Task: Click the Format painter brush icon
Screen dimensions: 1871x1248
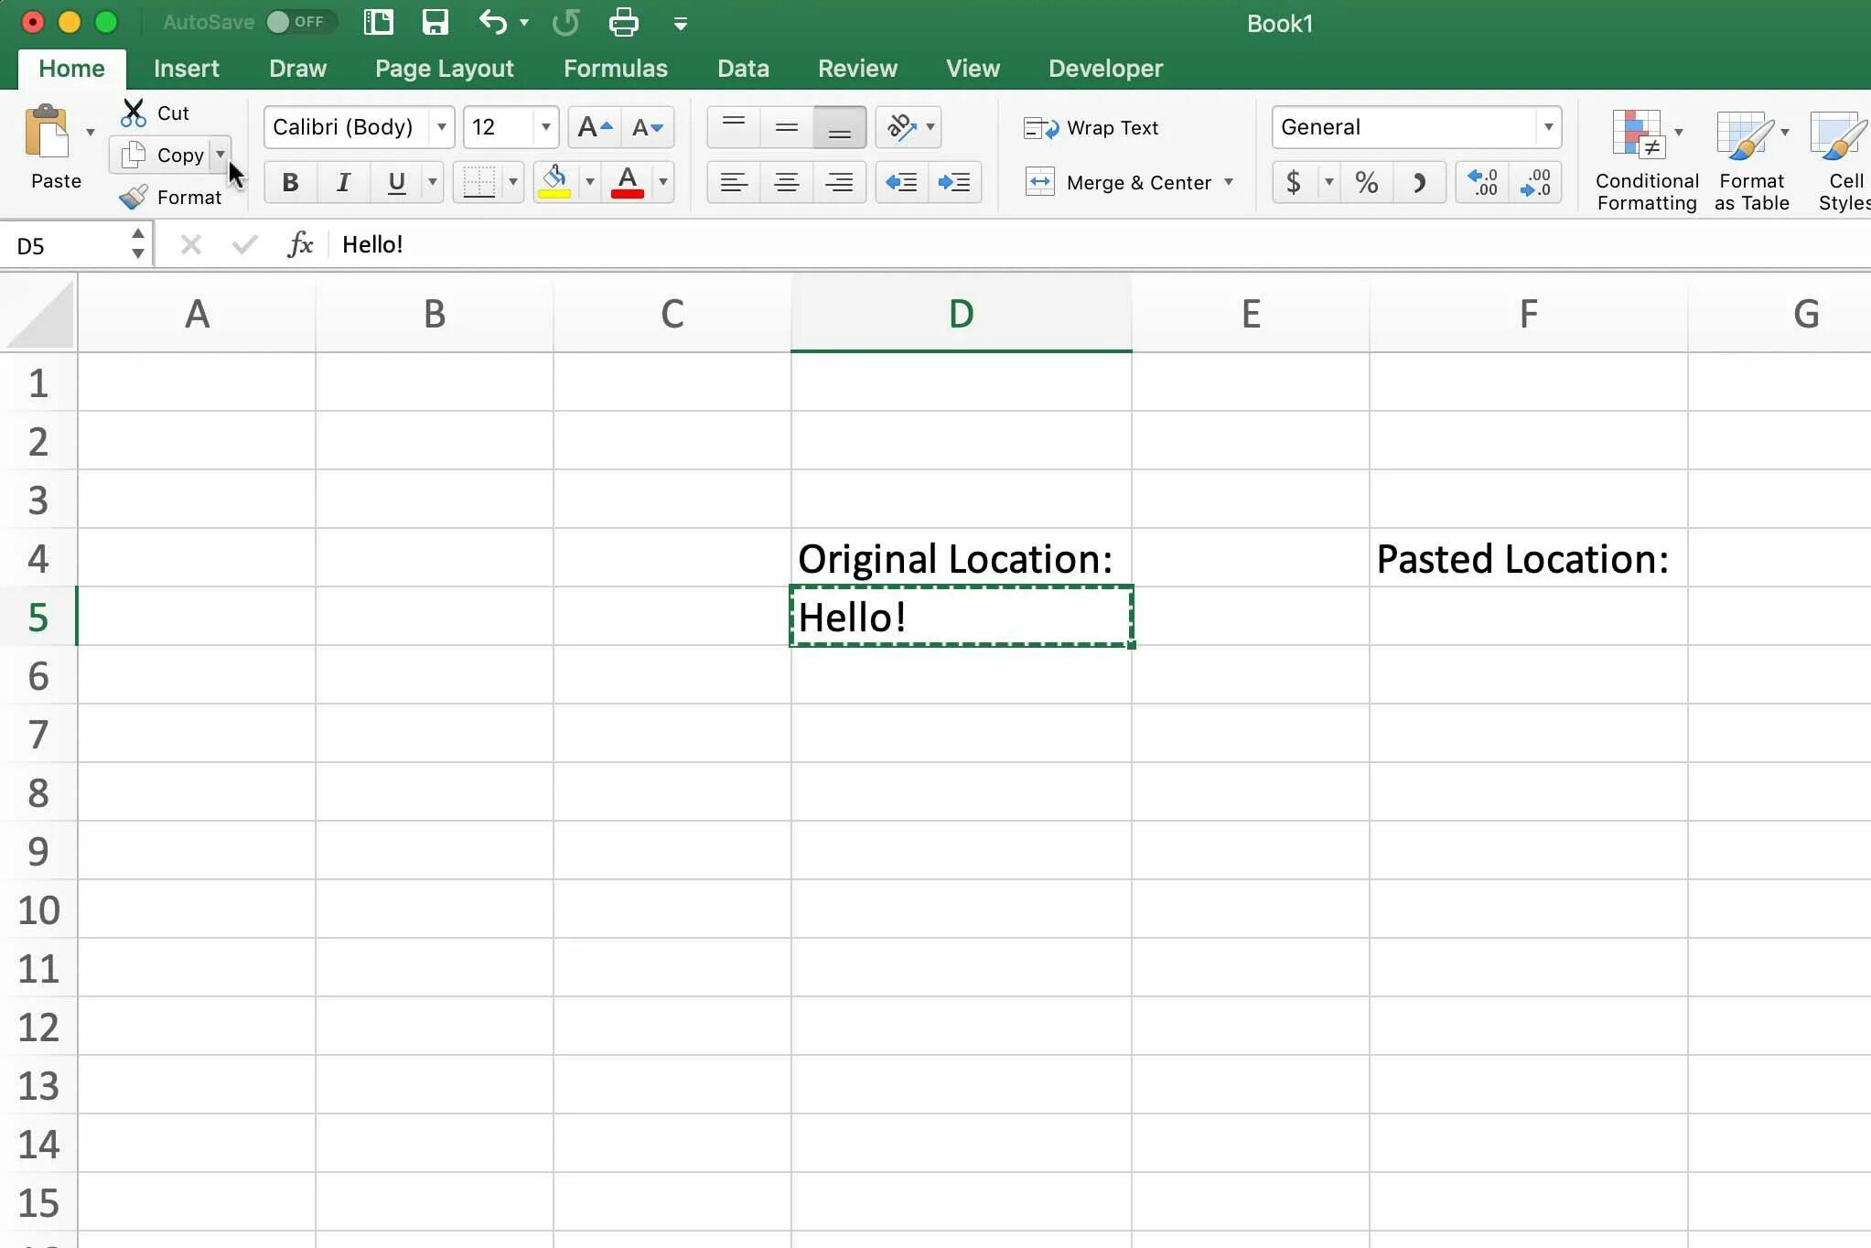Action: pyautogui.click(x=134, y=197)
